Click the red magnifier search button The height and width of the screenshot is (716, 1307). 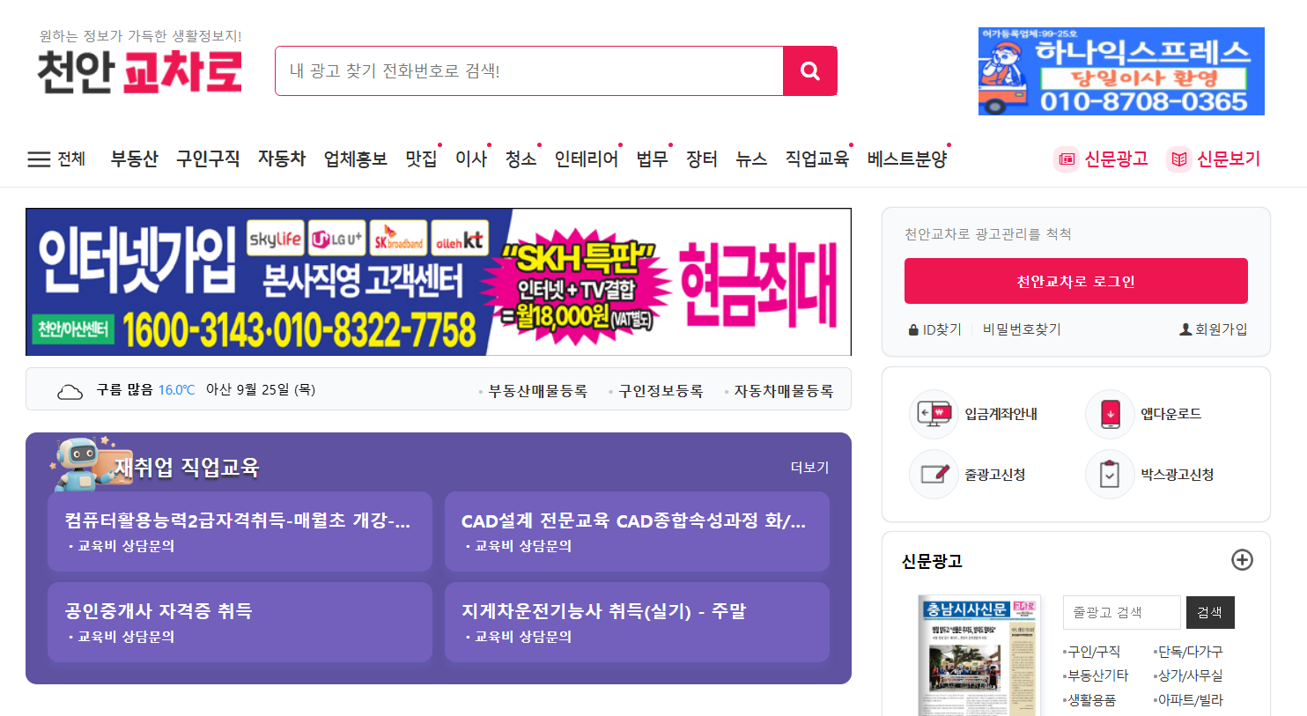point(809,71)
